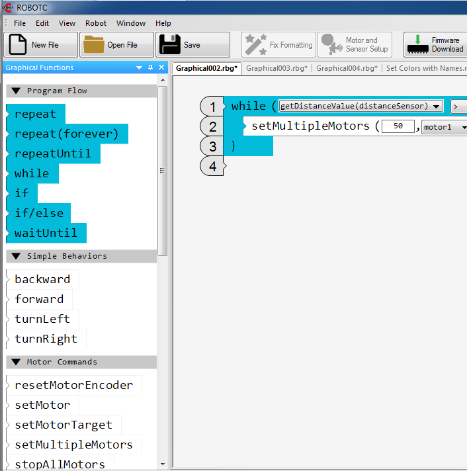
Task: Select the turnRight block
Action: pos(46,339)
